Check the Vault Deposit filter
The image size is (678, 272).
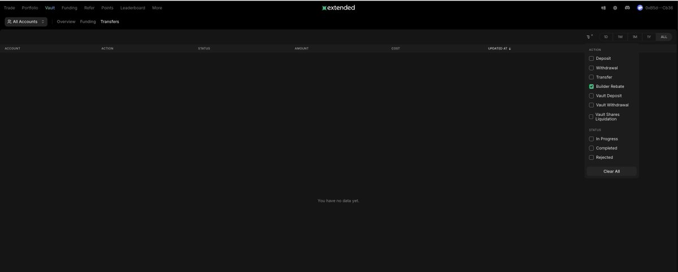point(592,96)
